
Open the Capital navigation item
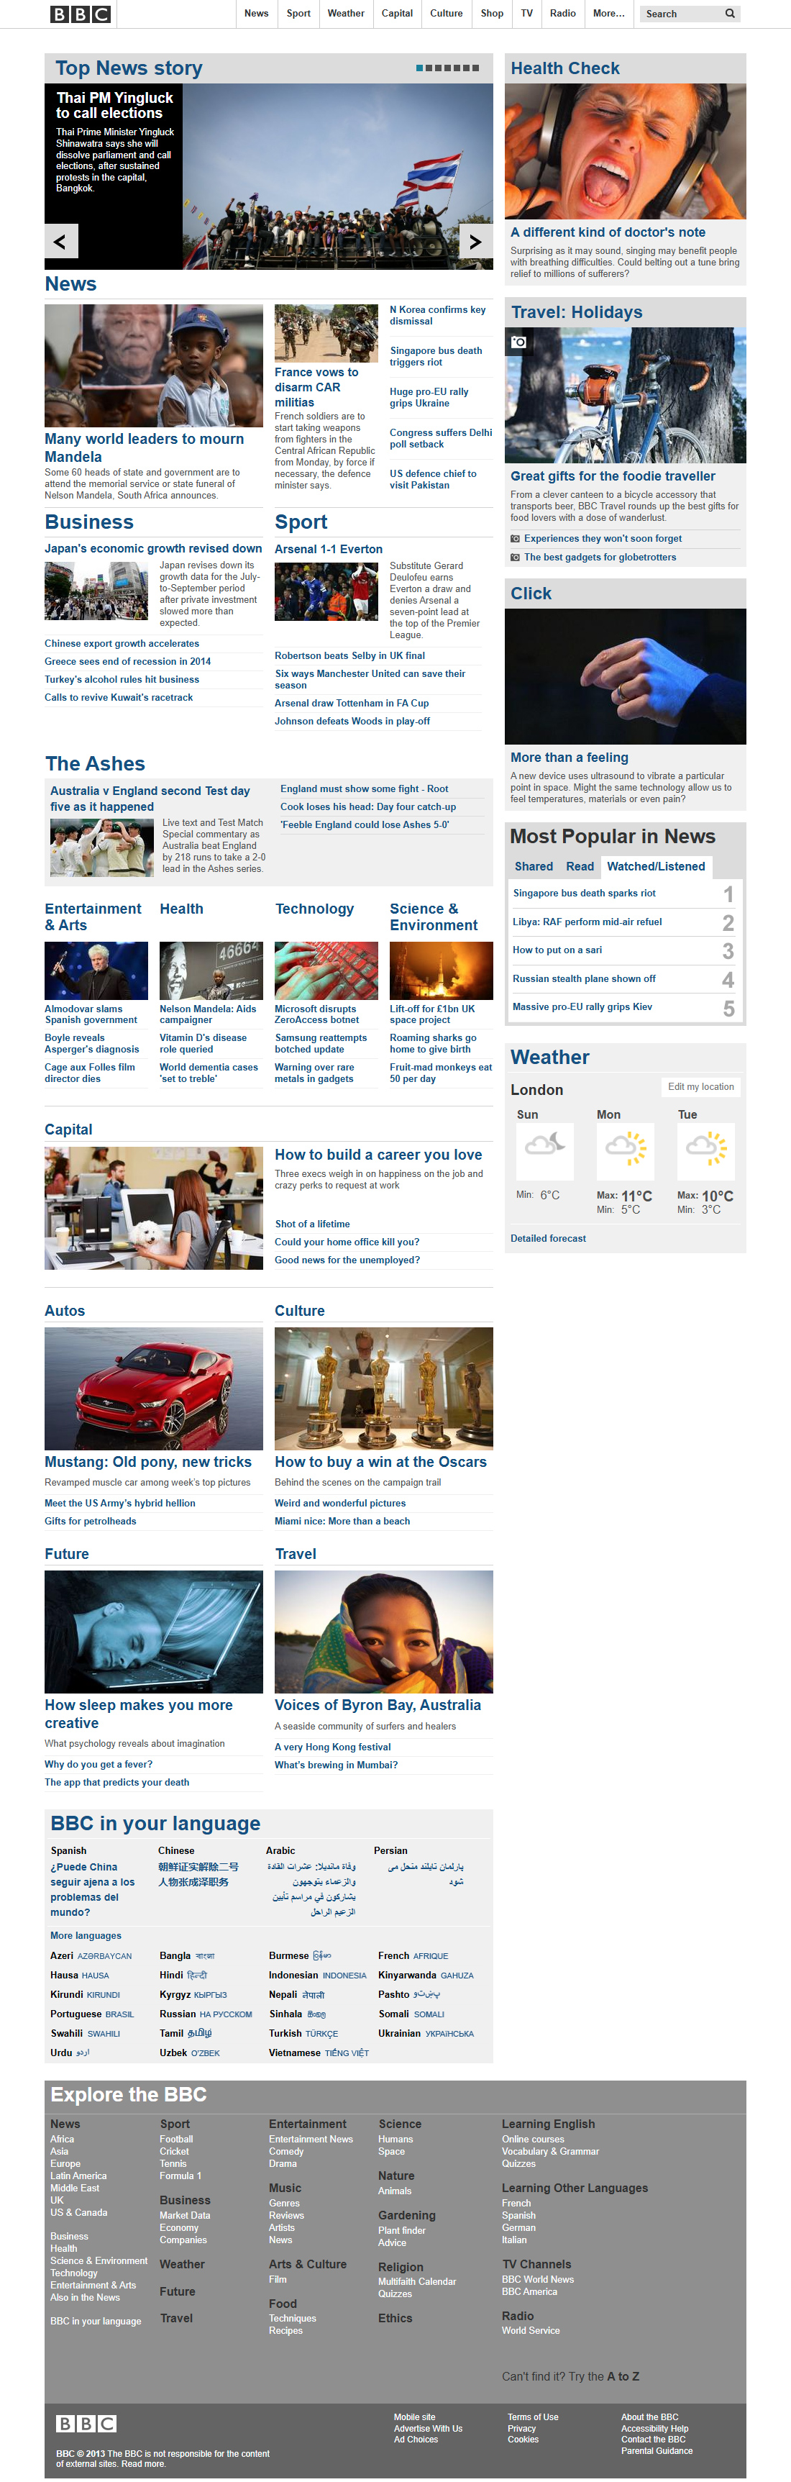397,14
